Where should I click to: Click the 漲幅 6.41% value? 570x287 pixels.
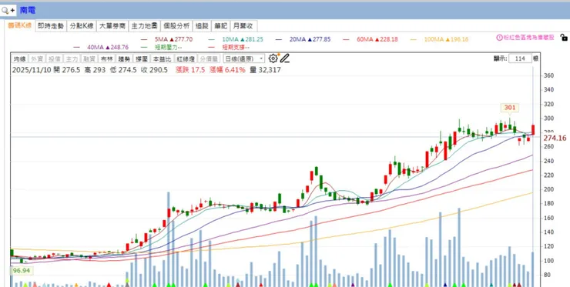227,70
